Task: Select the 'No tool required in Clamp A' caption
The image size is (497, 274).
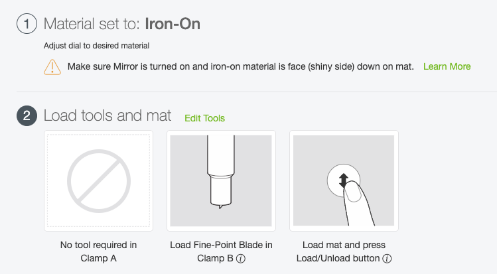Action: (99, 251)
